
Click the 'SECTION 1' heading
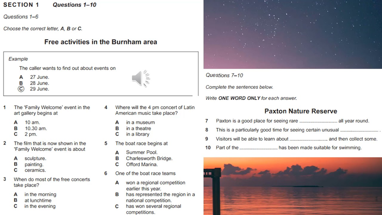pos(21,5)
